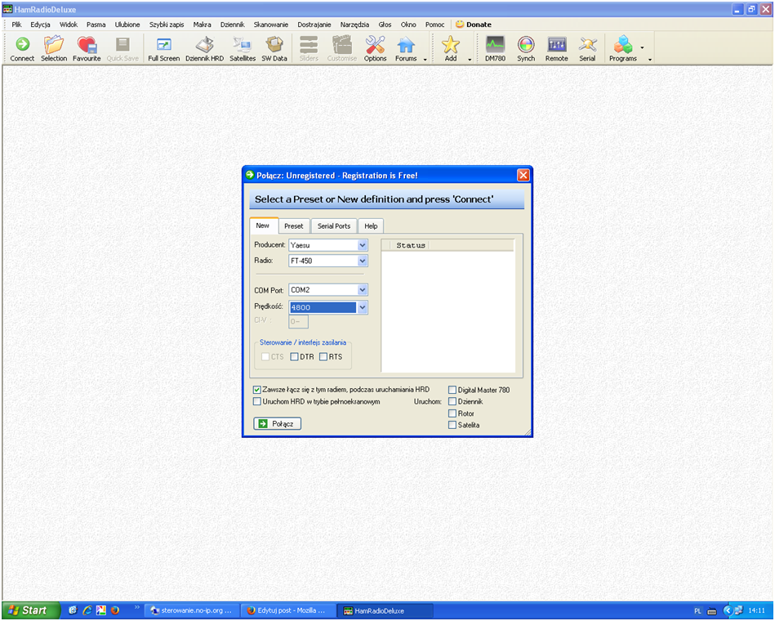Viewport: 775px width, 621px height.
Task: Open the Dostrajanie menu
Action: [314, 25]
